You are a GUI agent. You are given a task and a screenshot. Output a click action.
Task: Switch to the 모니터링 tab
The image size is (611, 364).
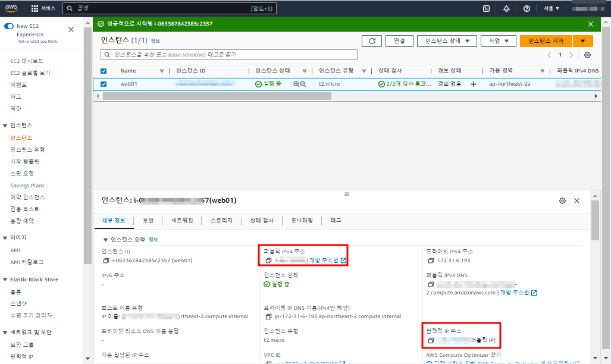[x=302, y=221]
